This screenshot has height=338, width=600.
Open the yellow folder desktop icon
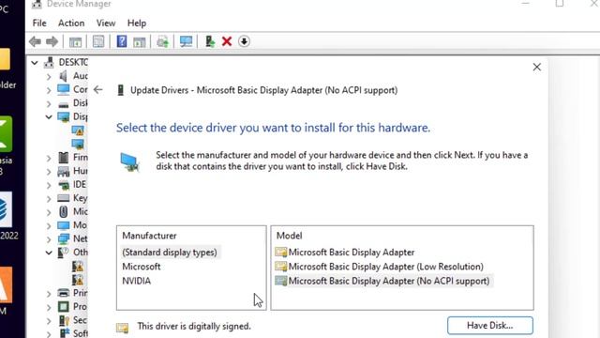(5, 59)
